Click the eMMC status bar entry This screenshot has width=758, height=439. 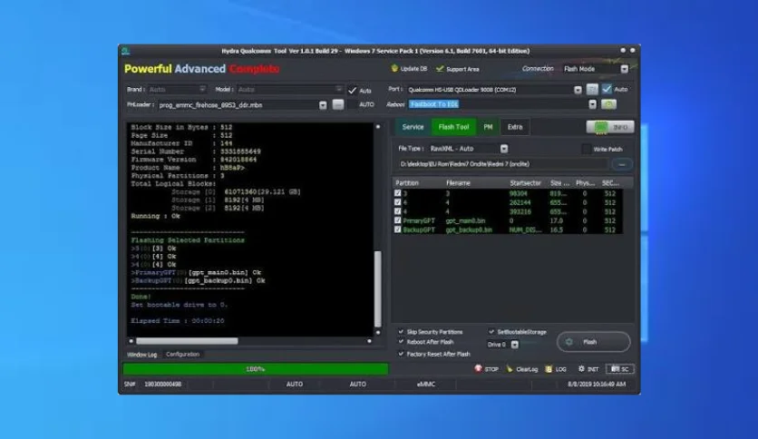(x=426, y=384)
